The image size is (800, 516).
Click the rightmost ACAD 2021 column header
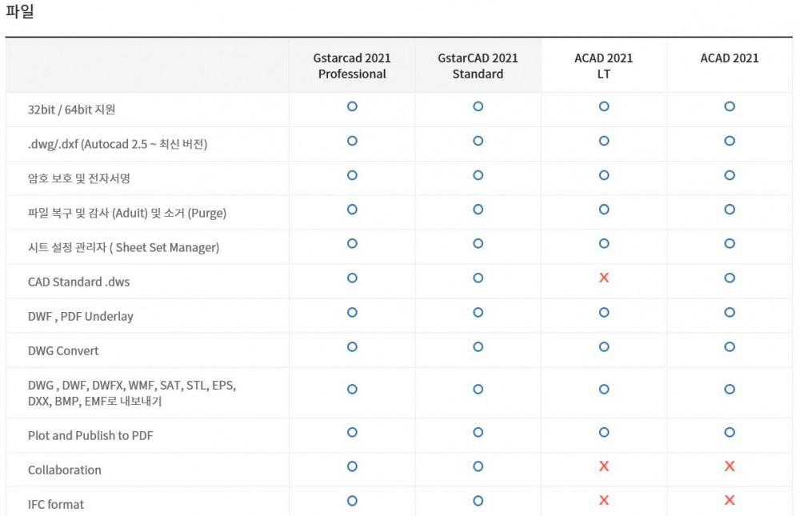pyautogui.click(x=730, y=58)
